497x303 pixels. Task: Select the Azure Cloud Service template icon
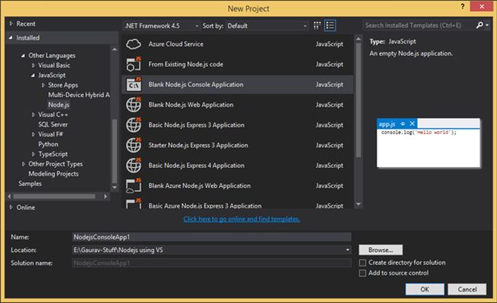coord(134,44)
